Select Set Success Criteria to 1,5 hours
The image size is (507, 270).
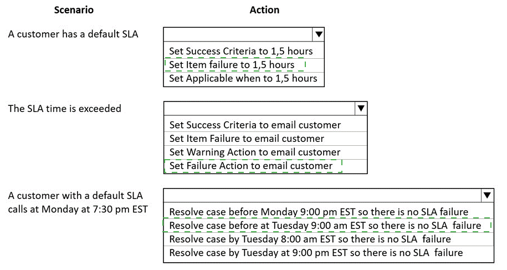[241, 51]
